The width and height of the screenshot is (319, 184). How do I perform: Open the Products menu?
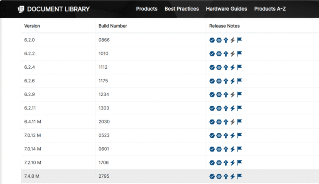point(147,9)
